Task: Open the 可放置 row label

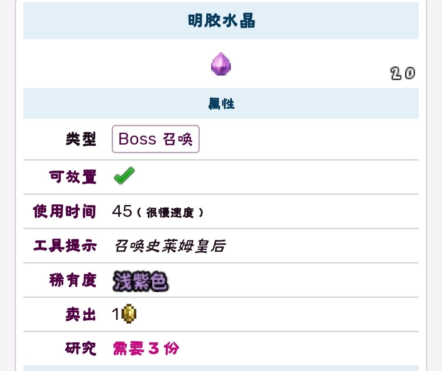Action: (72, 177)
